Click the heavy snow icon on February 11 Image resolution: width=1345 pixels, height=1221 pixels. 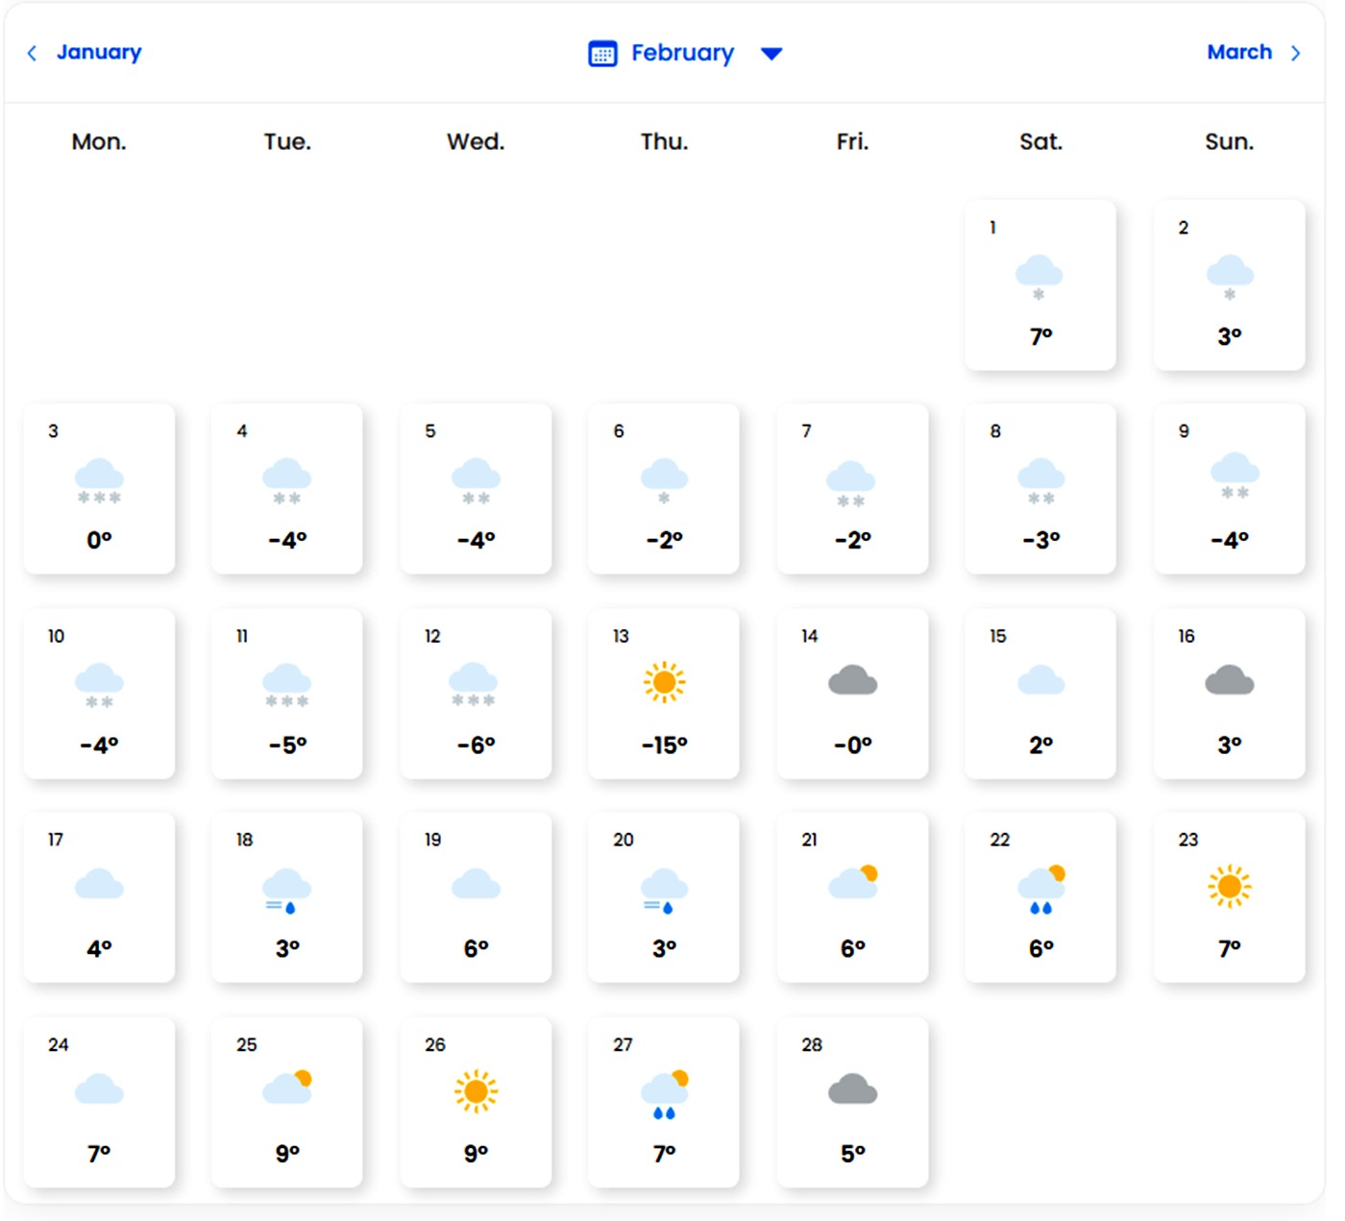[x=286, y=685]
